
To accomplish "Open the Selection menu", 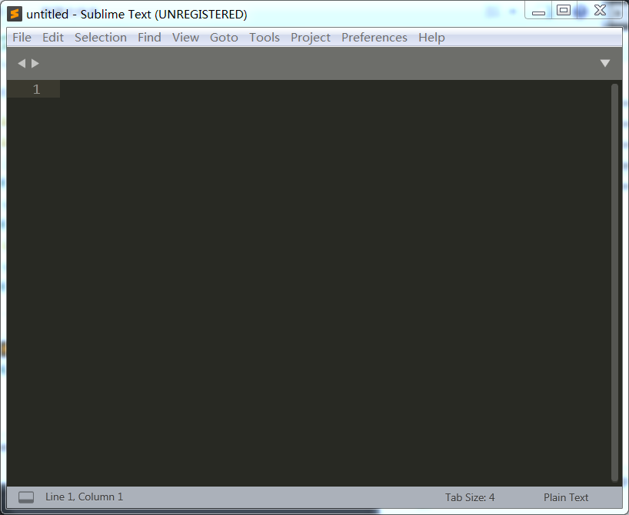I will click(101, 38).
